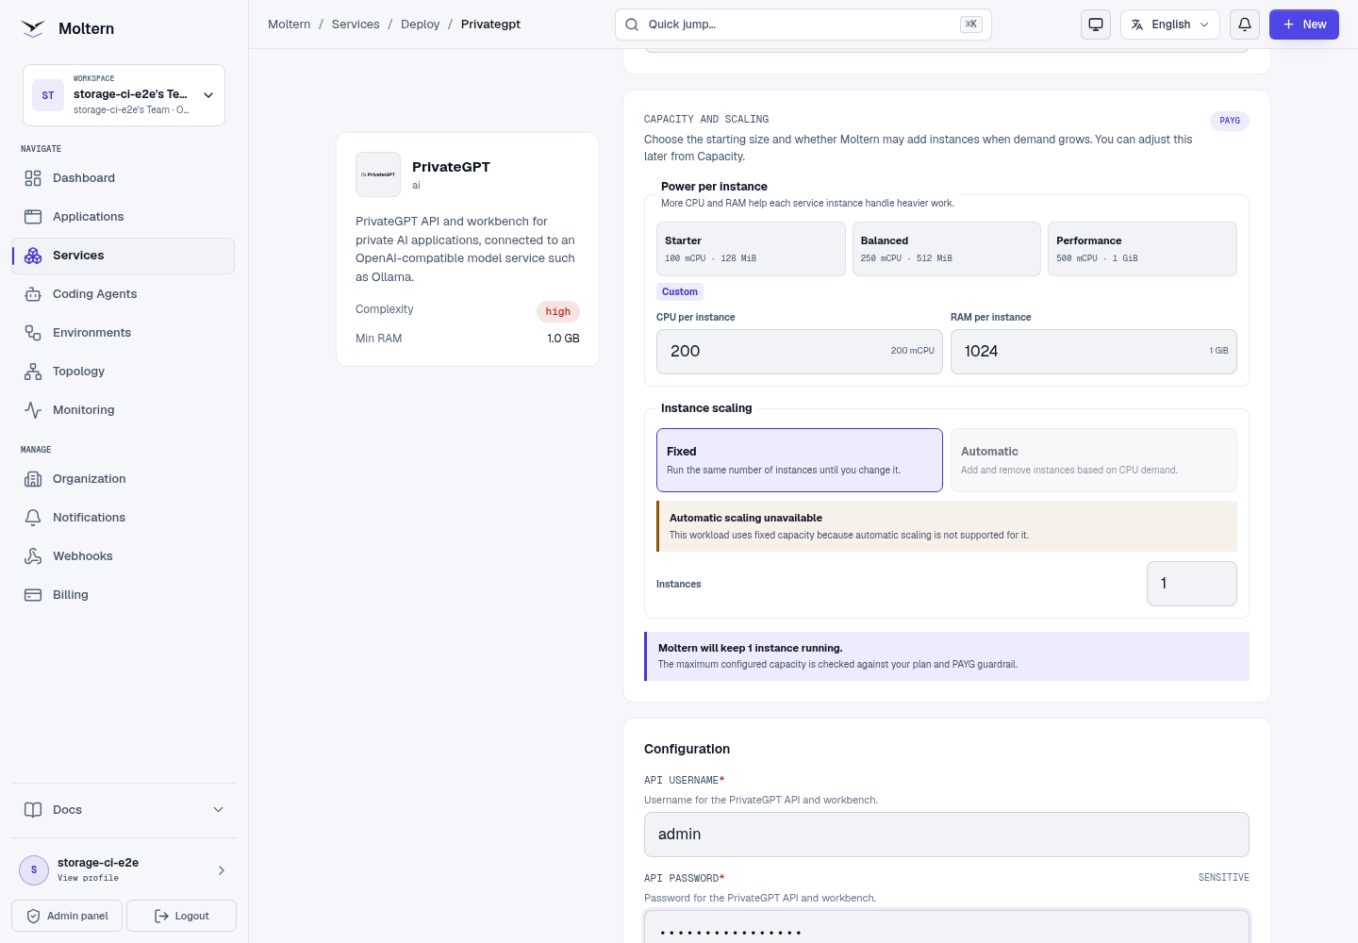This screenshot has height=943, width=1358.
Task: Focus the Quick jump search field
Action: coord(803,25)
